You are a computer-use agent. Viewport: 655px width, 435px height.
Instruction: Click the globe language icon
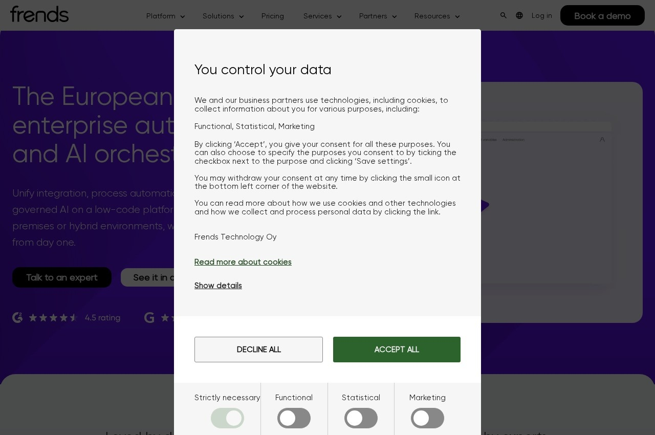click(519, 15)
